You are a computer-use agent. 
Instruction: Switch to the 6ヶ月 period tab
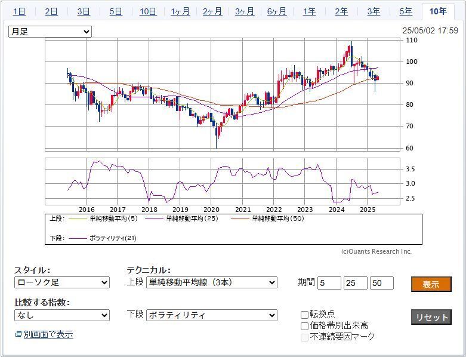pos(277,11)
